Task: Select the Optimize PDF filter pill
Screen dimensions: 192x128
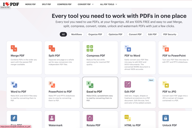Action: pyautogui.click(x=115, y=34)
